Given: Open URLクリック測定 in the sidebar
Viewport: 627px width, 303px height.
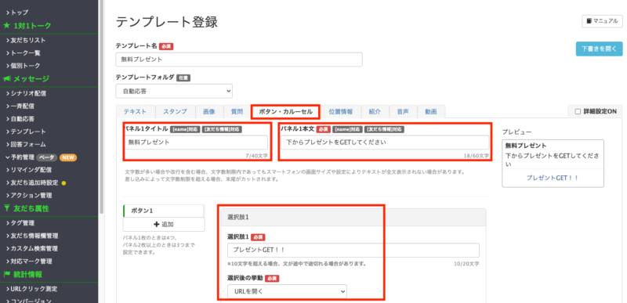Looking at the screenshot, I should 31,289.
